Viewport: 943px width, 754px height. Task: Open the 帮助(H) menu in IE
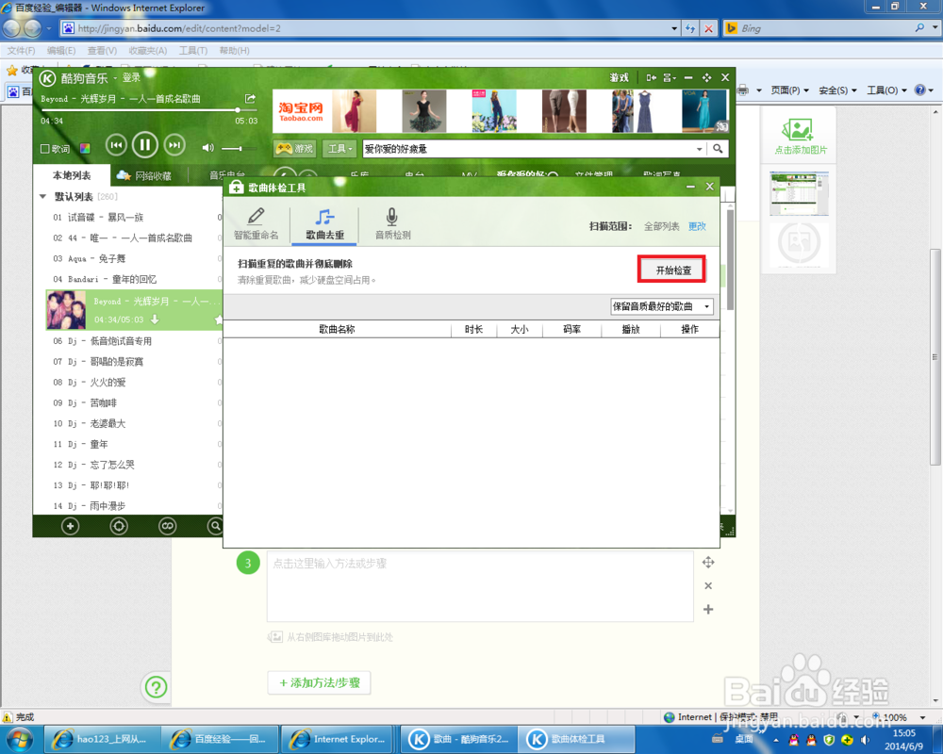click(235, 51)
